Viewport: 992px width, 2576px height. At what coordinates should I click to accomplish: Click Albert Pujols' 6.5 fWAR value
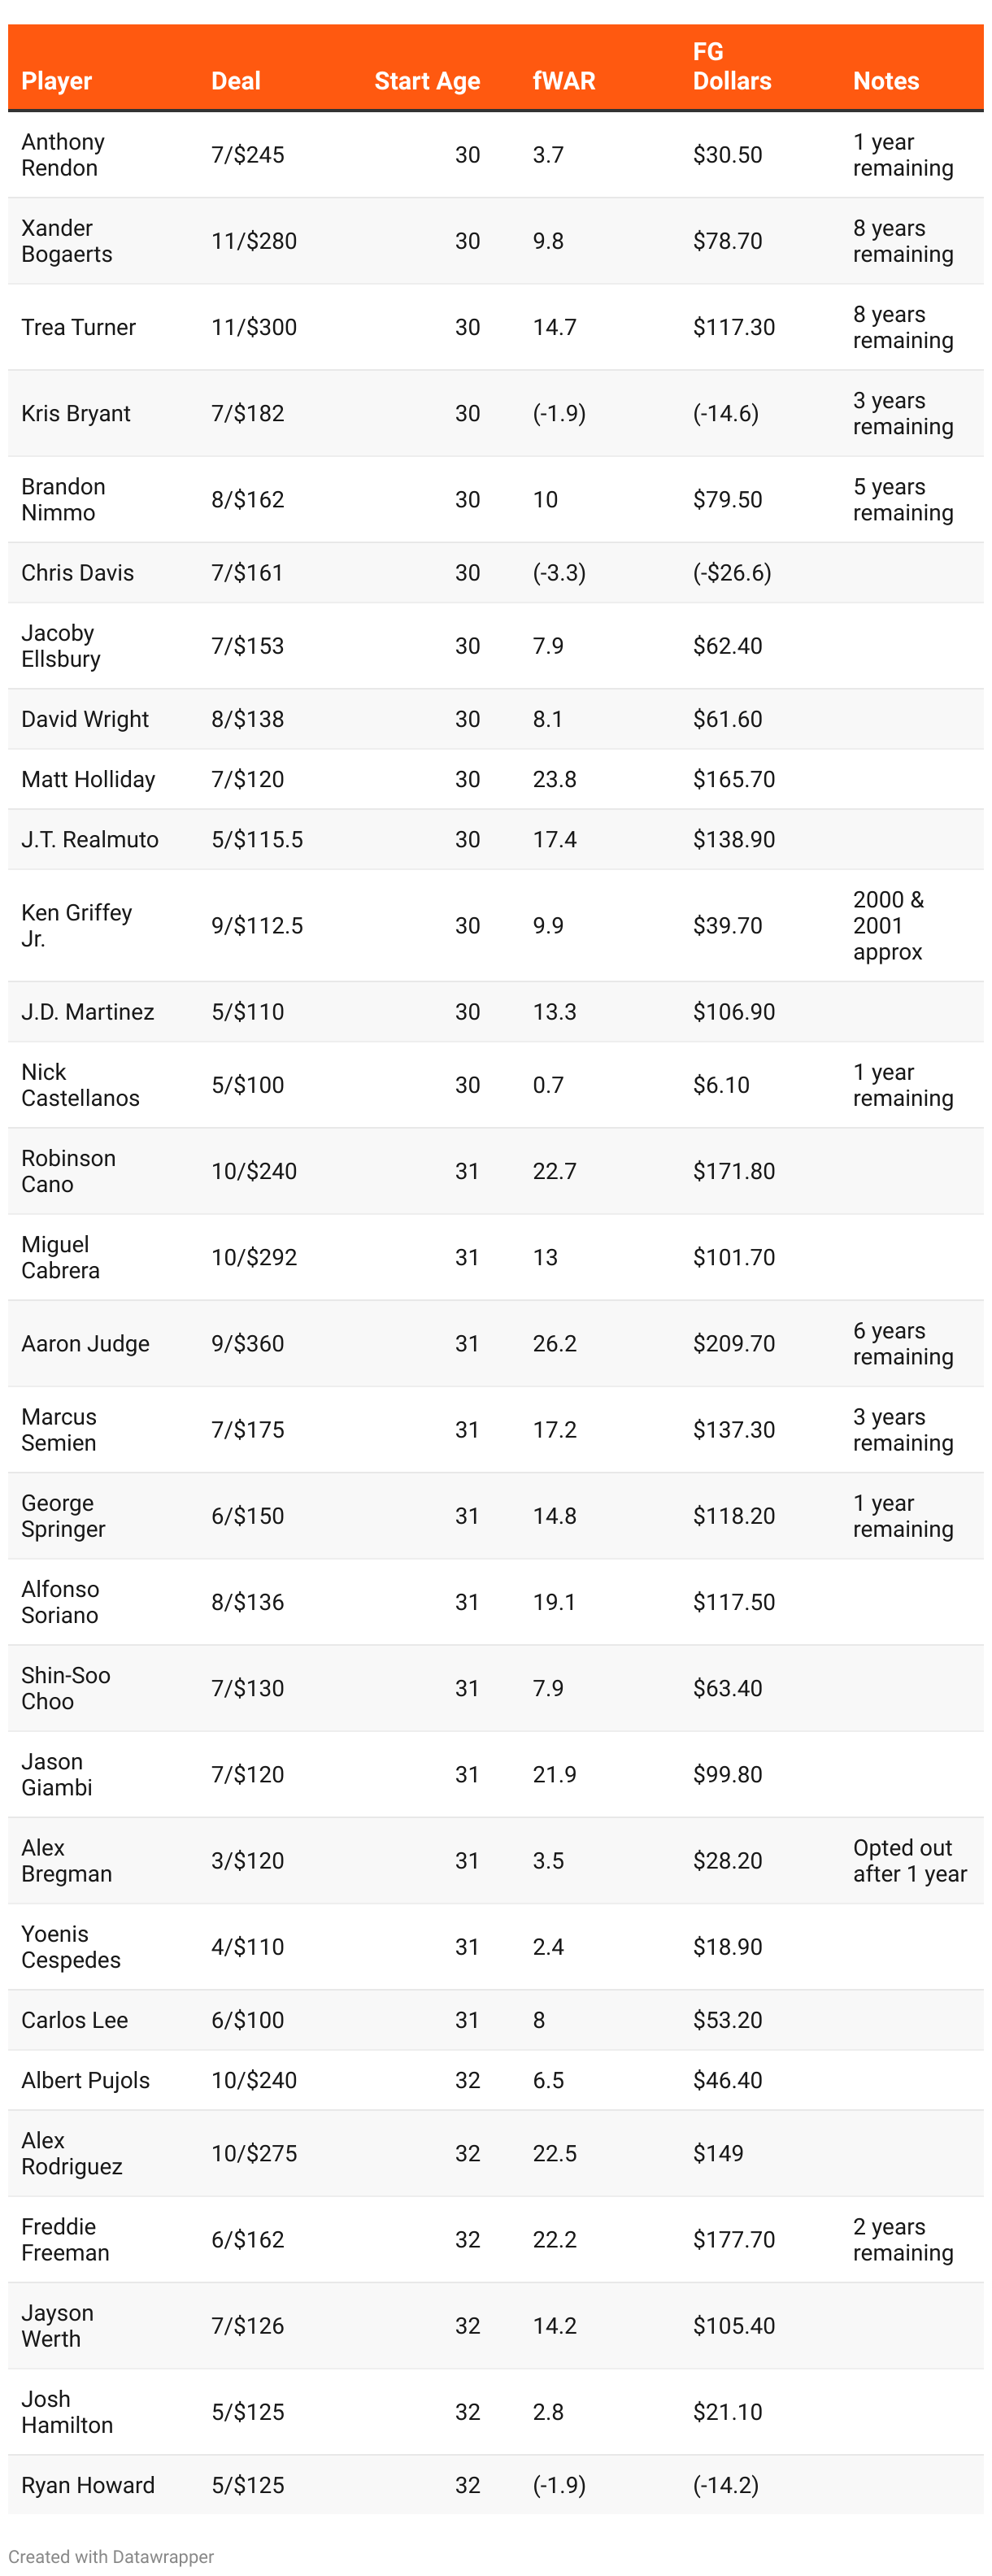click(548, 2080)
